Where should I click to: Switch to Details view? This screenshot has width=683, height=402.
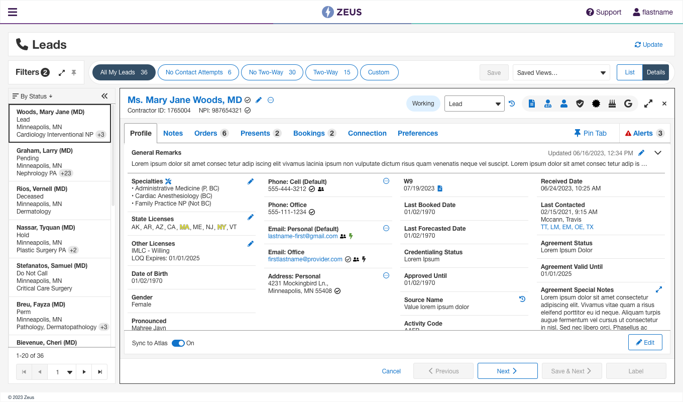pyautogui.click(x=656, y=72)
